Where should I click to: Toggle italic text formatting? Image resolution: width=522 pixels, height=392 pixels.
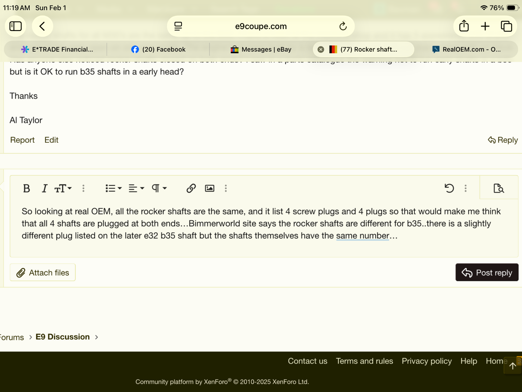[x=45, y=188]
